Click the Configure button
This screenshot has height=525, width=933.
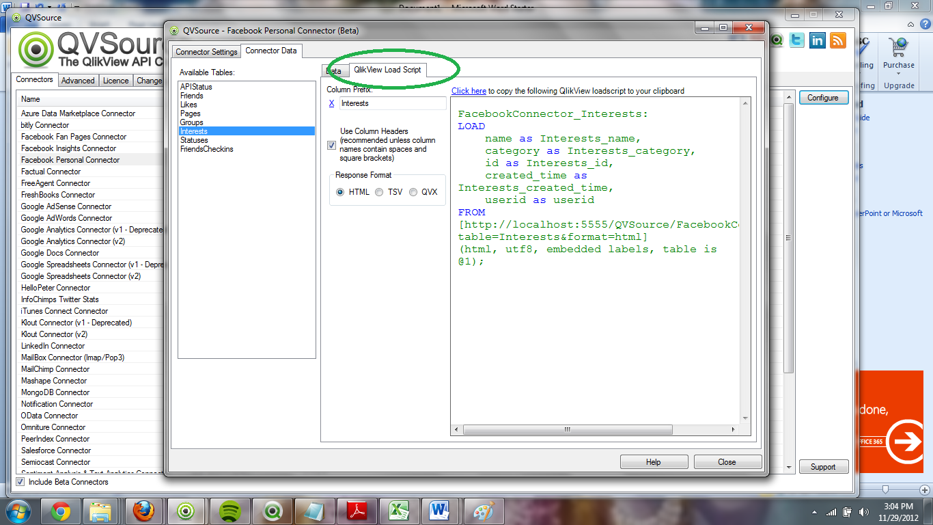[823, 98]
